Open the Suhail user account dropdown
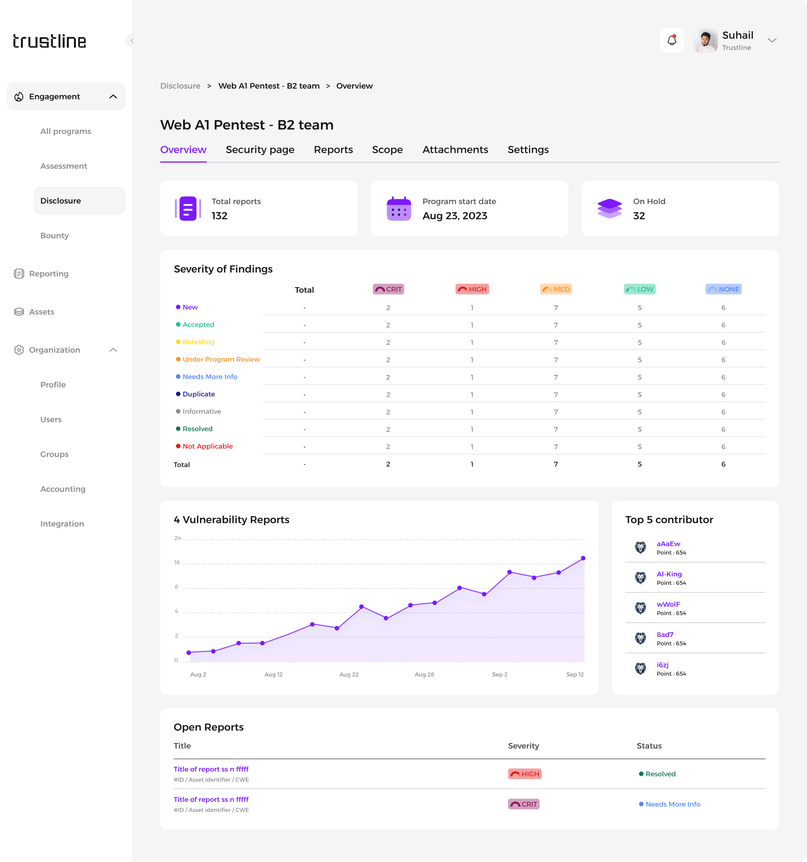The height and width of the screenshot is (862, 807). click(x=772, y=40)
